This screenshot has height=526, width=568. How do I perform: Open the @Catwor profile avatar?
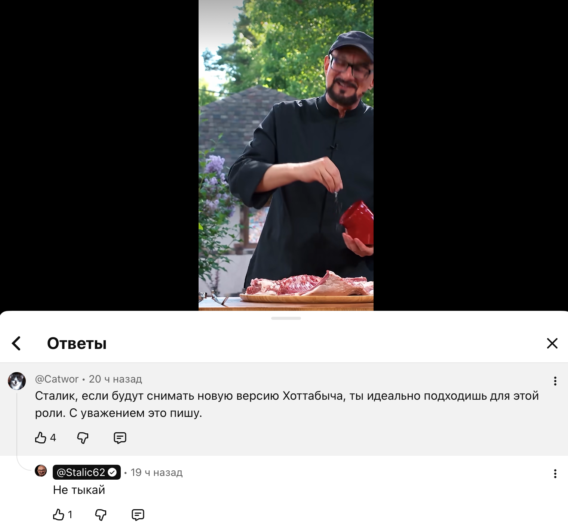coord(17,381)
